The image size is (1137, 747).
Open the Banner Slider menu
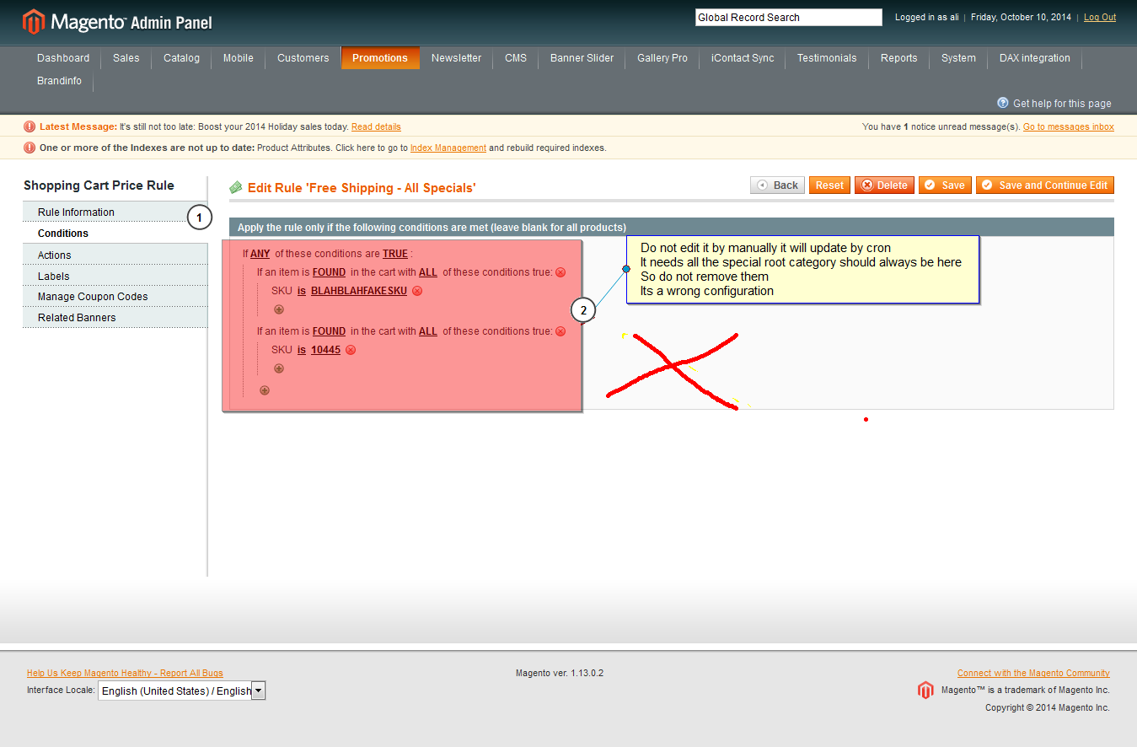(x=582, y=58)
